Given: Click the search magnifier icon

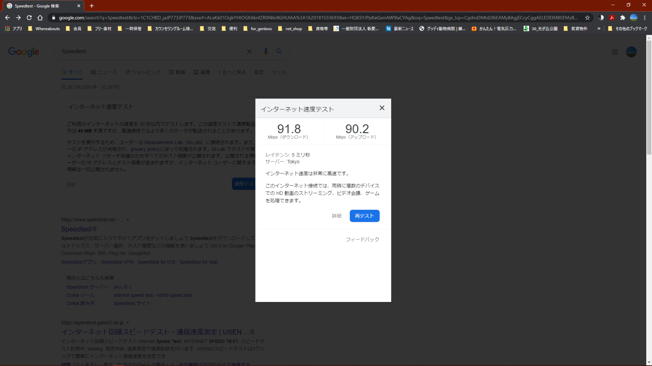Looking at the screenshot, I should click(279, 51).
